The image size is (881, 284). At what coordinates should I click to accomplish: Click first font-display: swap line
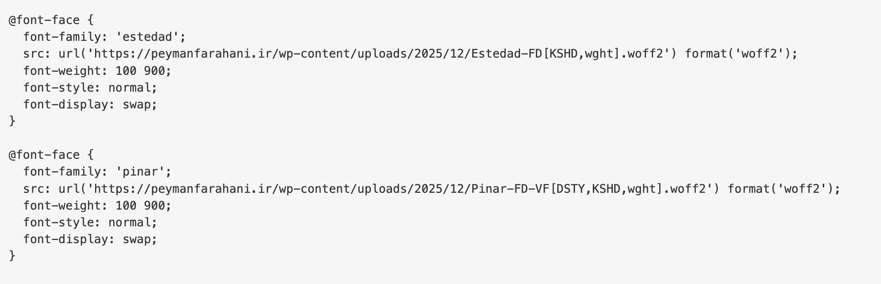coord(90,104)
